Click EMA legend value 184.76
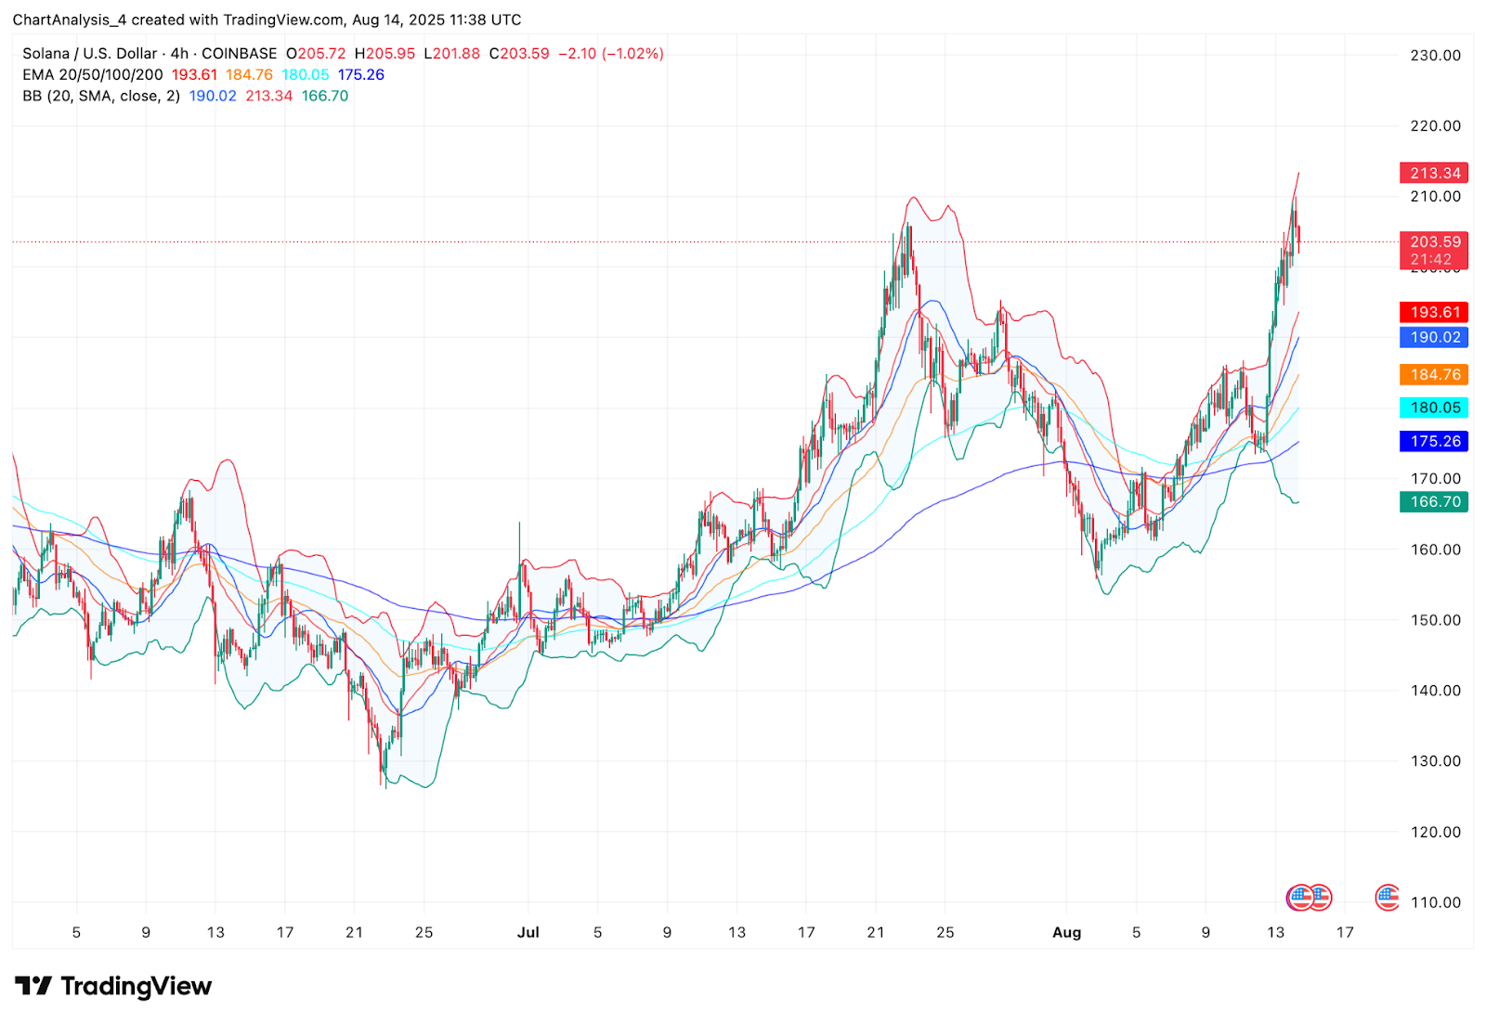This screenshot has height=1023, width=1486. click(250, 75)
